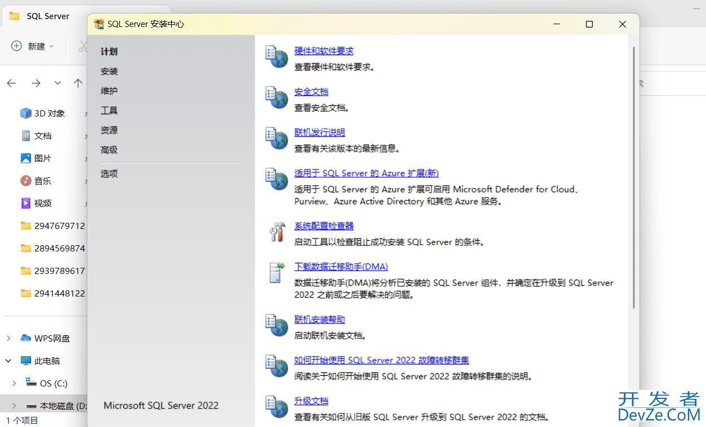The width and height of the screenshot is (706, 427).
Task: Click the 3D 对象 cube icon in Explorer
Action: [25, 113]
